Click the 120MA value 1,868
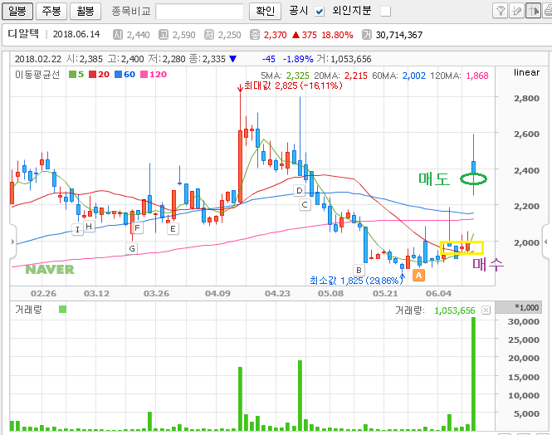Viewport: 552px width, 435px height. coord(477,76)
